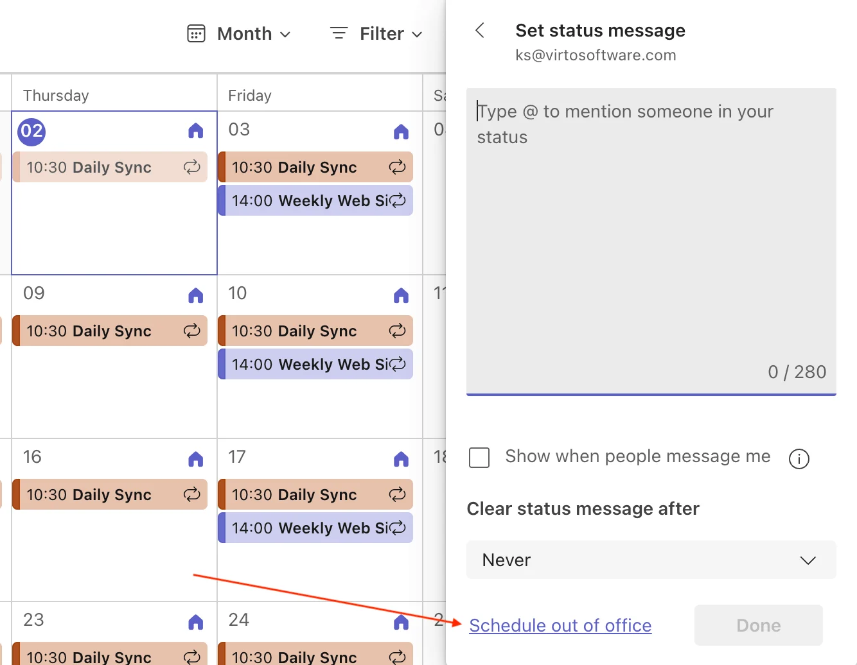The width and height of the screenshot is (857, 665).
Task: Click Clear status message after label
Action: [583, 509]
